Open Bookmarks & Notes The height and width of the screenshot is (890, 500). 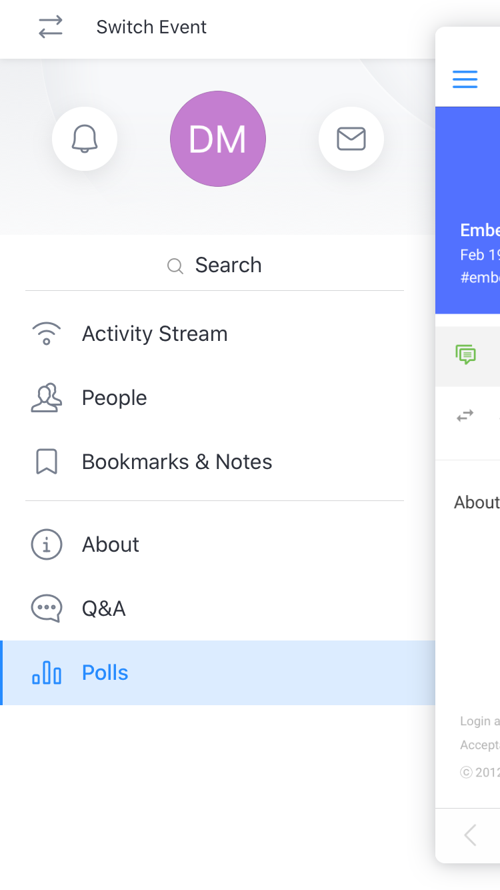[217, 462]
